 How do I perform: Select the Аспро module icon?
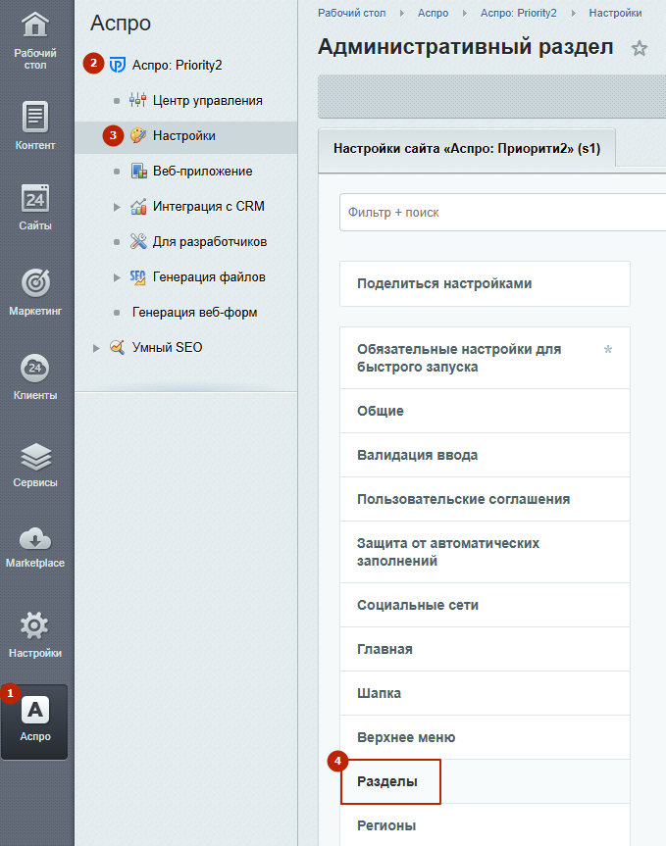[35, 711]
